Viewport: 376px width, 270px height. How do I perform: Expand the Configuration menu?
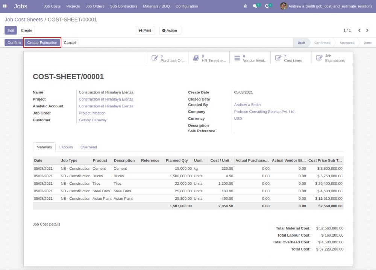186,6
